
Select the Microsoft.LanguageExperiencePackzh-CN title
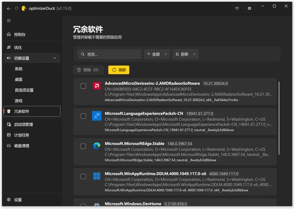[x=144, y=113]
